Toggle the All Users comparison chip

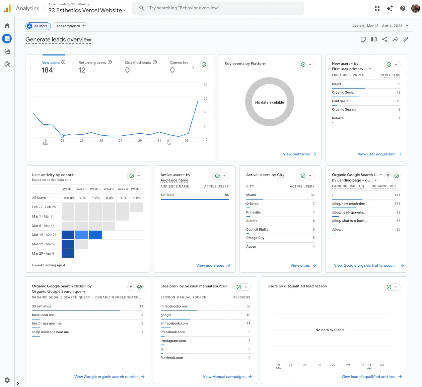38,26
